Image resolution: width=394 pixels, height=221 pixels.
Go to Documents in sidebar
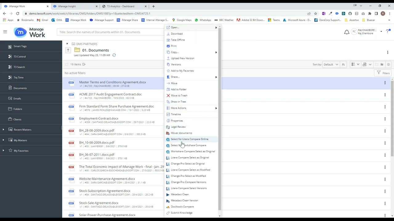click(20, 88)
